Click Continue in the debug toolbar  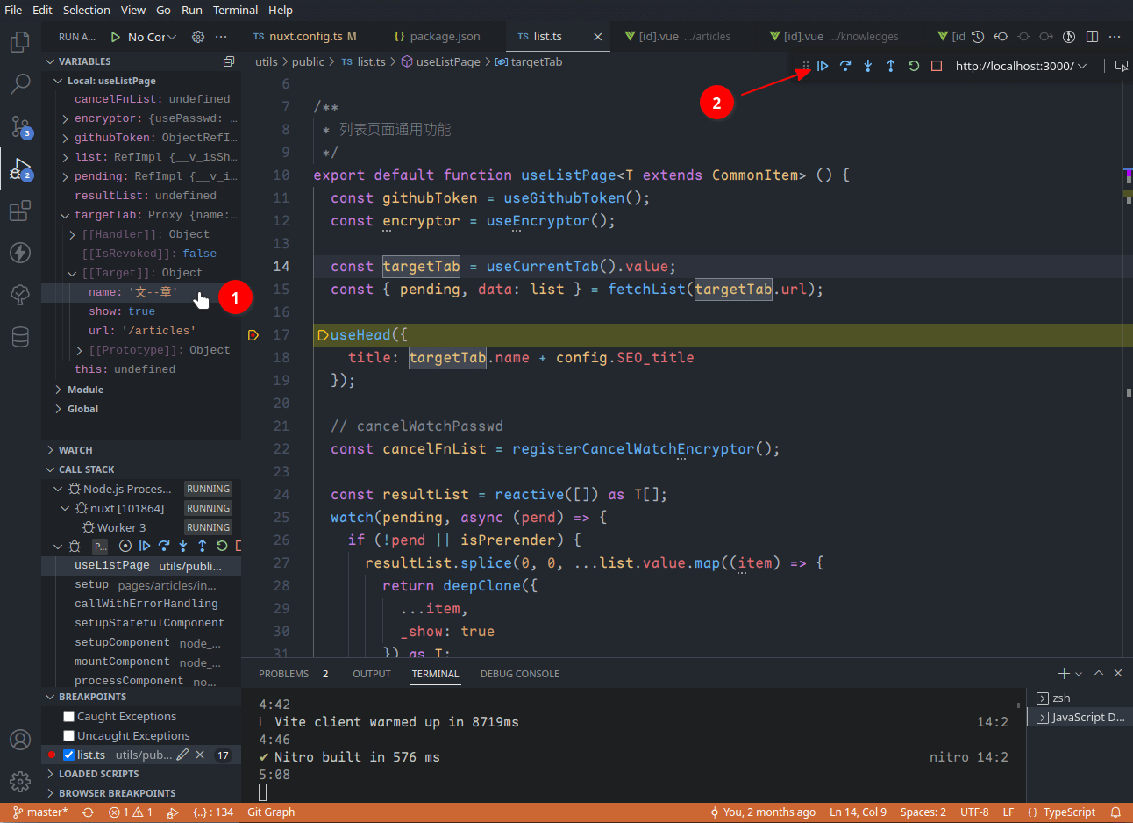coord(823,66)
